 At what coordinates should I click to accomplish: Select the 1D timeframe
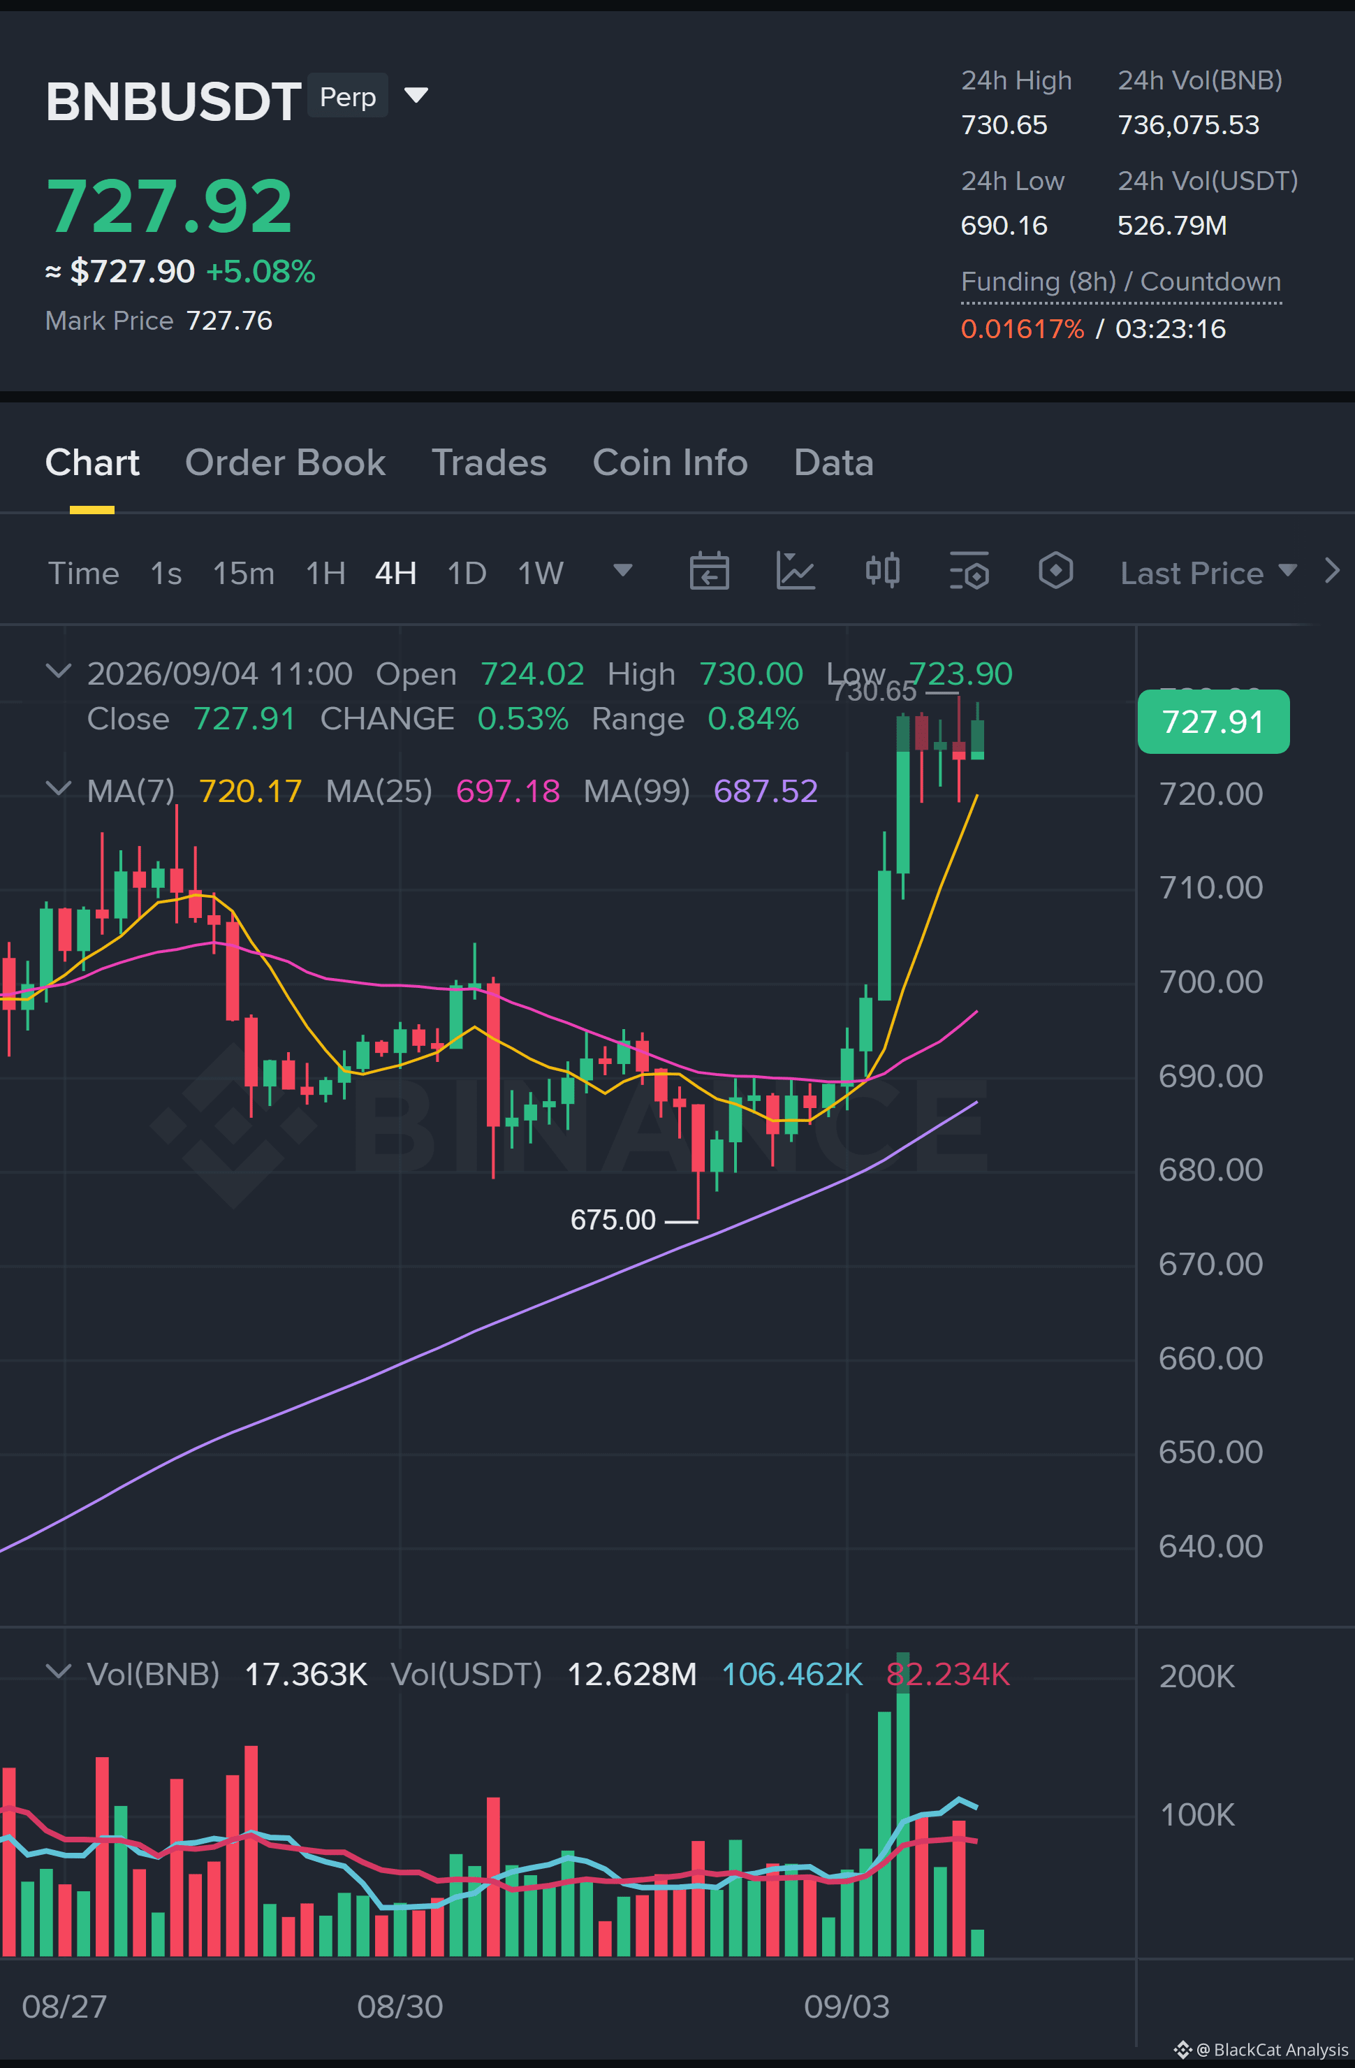(x=467, y=574)
